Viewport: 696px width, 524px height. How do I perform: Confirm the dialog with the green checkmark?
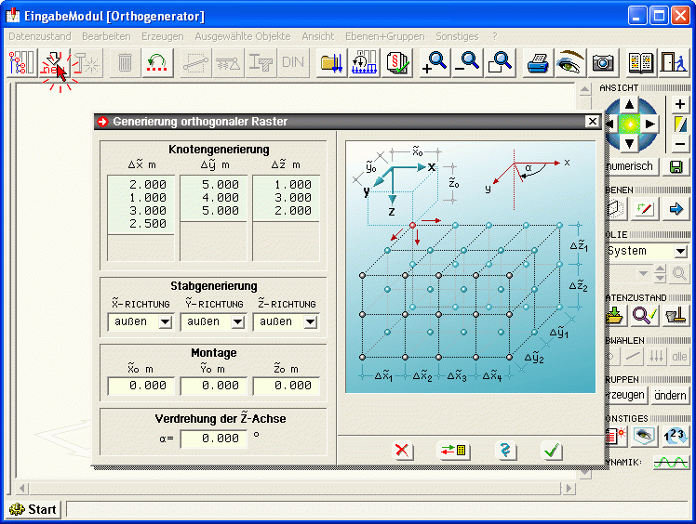pyautogui.click(x=553, y=451)
